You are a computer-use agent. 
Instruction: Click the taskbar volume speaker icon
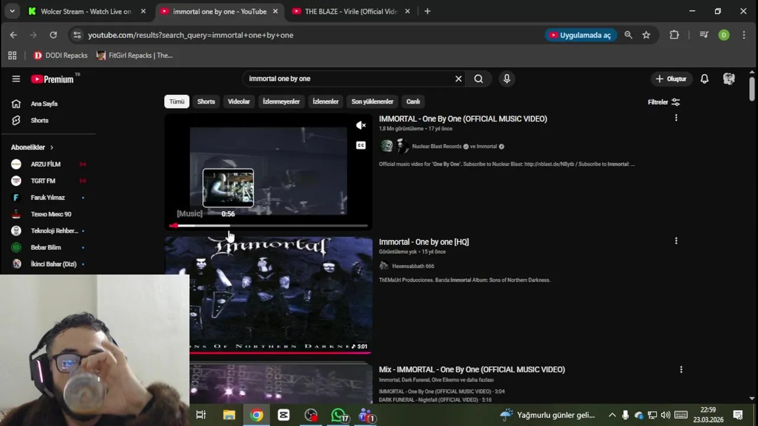[665, 415]
